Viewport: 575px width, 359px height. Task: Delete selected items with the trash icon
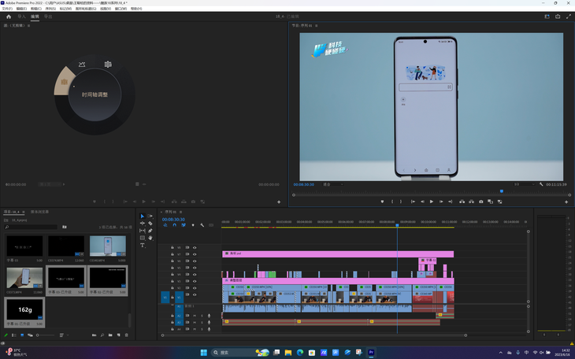(x=127, y=335)
